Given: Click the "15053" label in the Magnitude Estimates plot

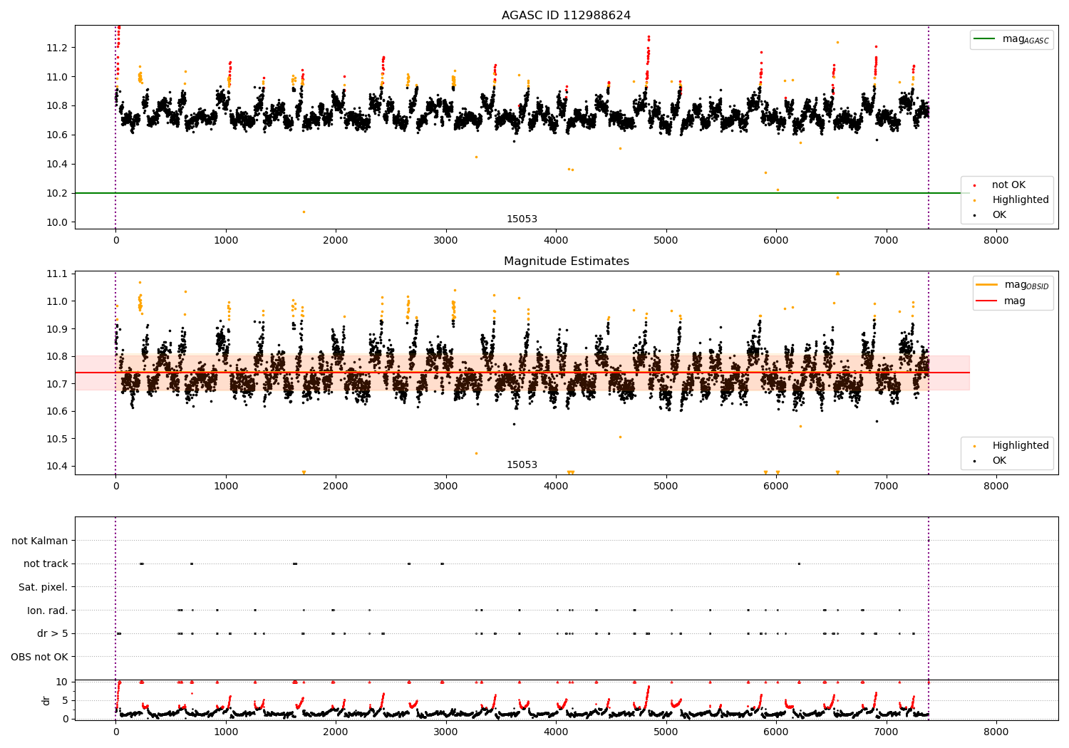Looking at the screenshot, I should (x=522, y=465).
